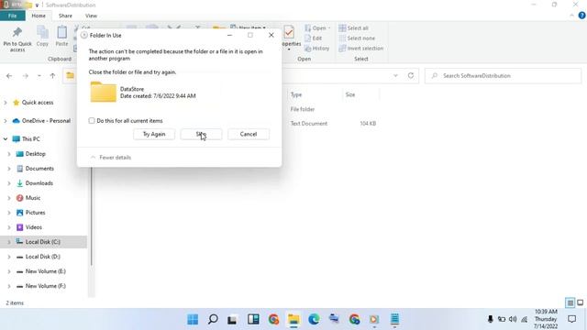Open recent locations dropdown arrow
This screenshot has height=330, width=587.
click(x=39, y=75)
